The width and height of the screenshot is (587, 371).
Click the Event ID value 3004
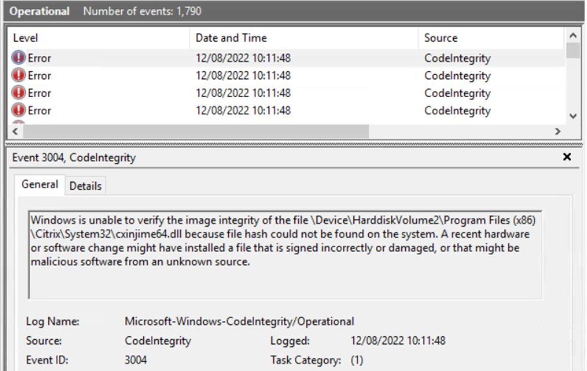click(136, 360)
